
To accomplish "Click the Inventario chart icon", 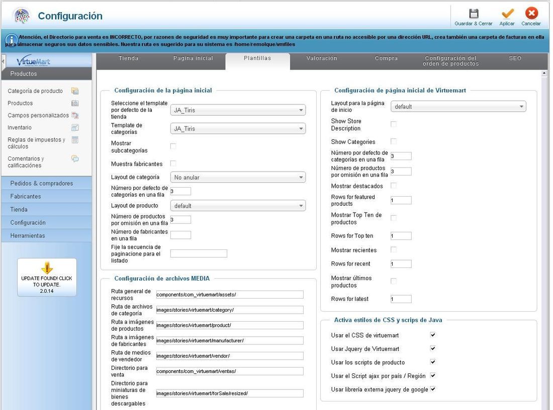I will click(x=75, y=127).
